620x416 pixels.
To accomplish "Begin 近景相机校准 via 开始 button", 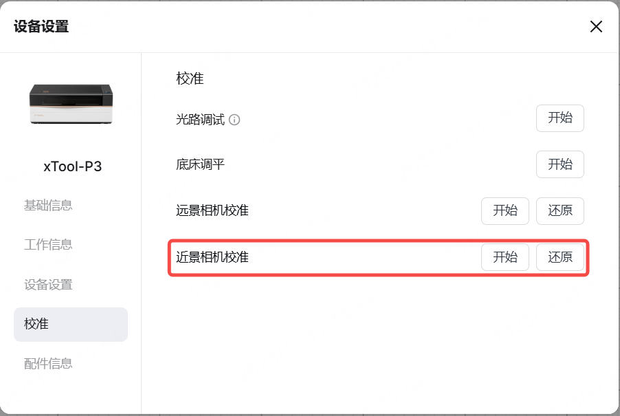I will (505, 257).
